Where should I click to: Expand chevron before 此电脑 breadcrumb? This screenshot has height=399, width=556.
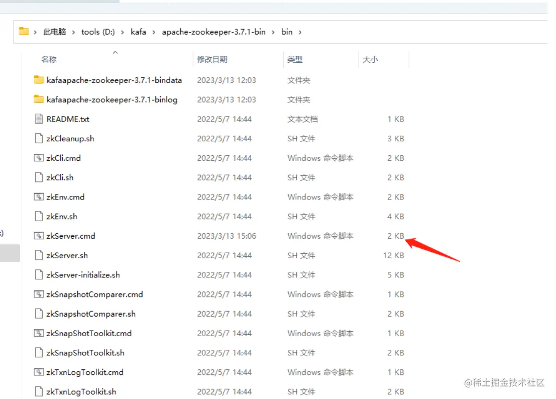35,32
